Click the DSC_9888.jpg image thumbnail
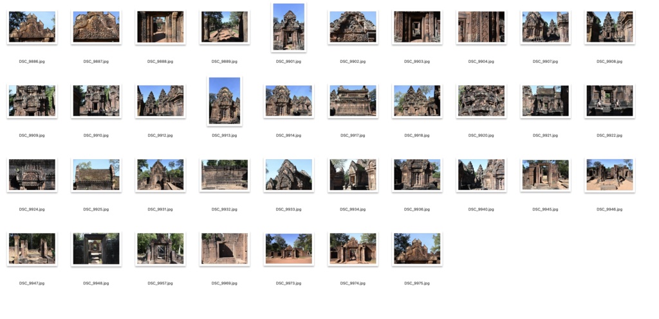Image resolution: width=659 pixels, height=319 pixels. 160,27
